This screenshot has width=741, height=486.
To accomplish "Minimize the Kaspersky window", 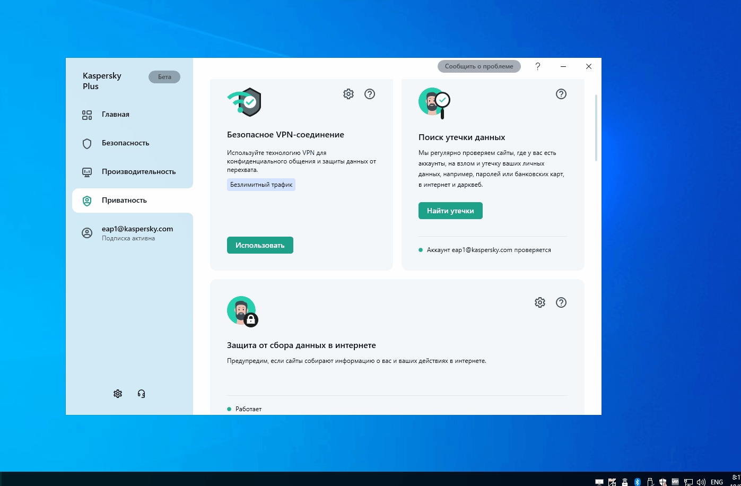I will pyautogui.click(x=563, y=66).
